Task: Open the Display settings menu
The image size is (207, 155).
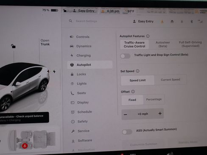Action: click(83, 102)
